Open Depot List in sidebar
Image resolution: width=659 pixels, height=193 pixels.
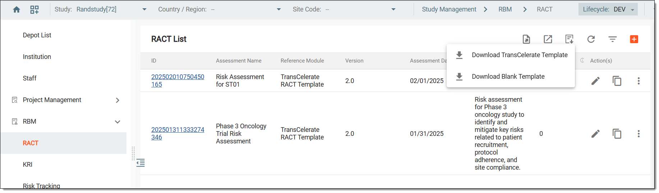point(37,35)
